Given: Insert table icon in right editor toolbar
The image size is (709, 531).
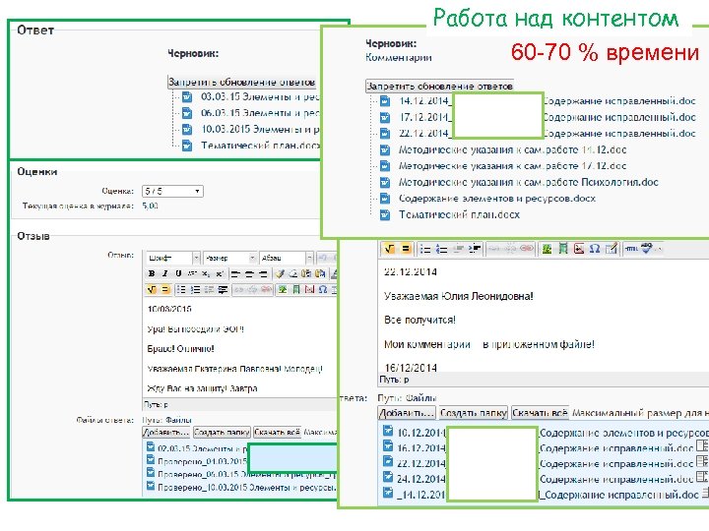Looking at the screenshot, I should click(x=611, y=249).
